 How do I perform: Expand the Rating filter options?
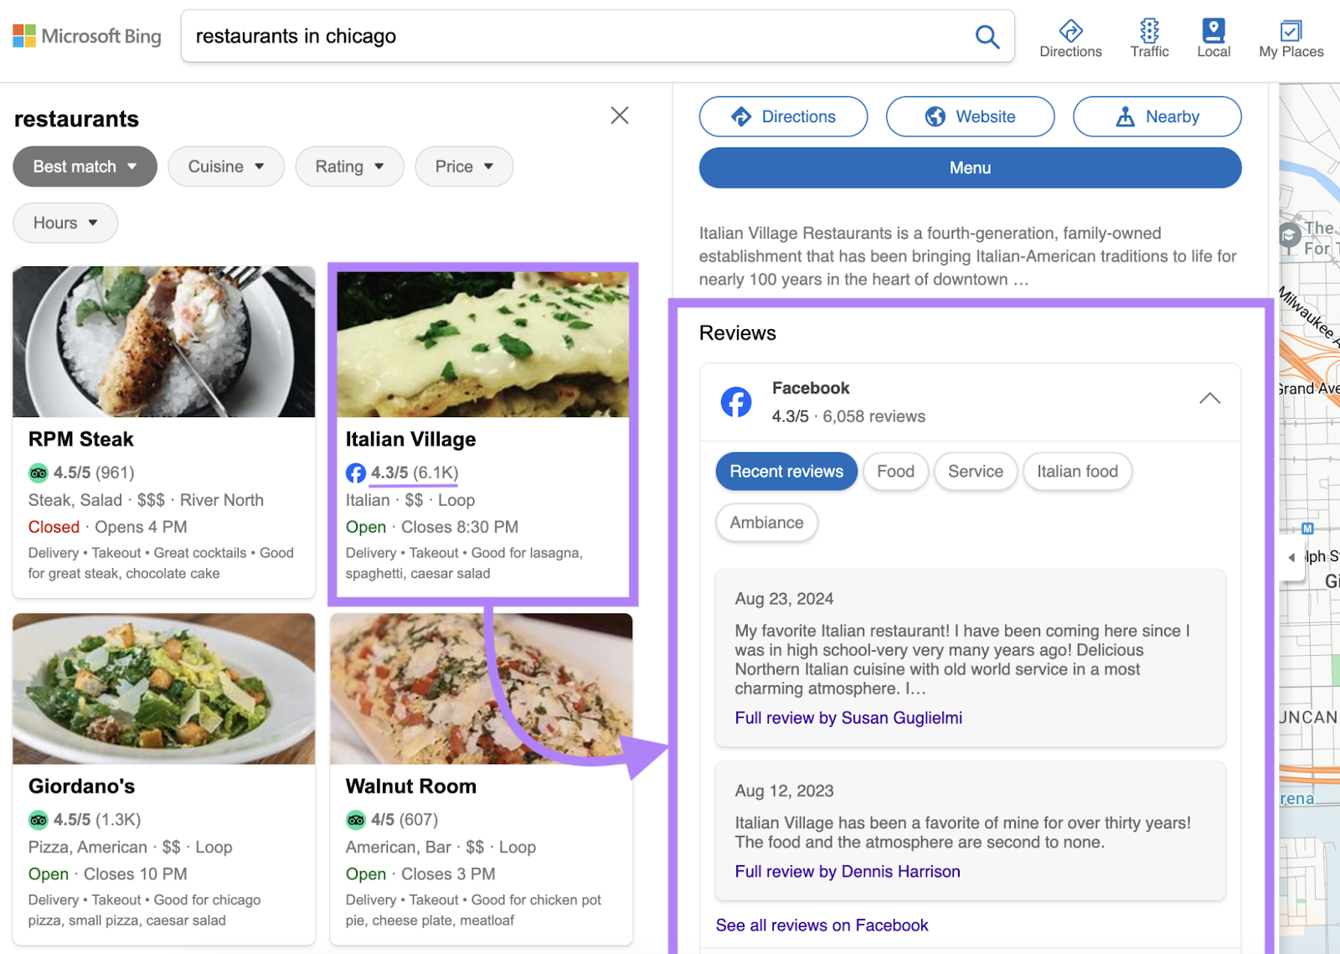click(349, 166)
